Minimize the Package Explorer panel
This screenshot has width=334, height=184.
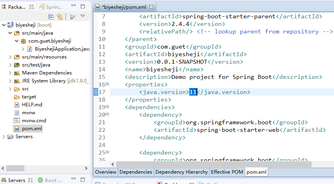74,5
